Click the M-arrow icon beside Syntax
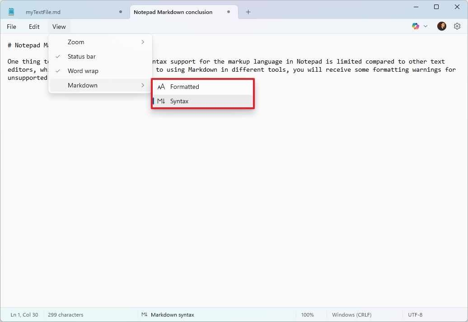The image size is (468, 322). point(161,101)
